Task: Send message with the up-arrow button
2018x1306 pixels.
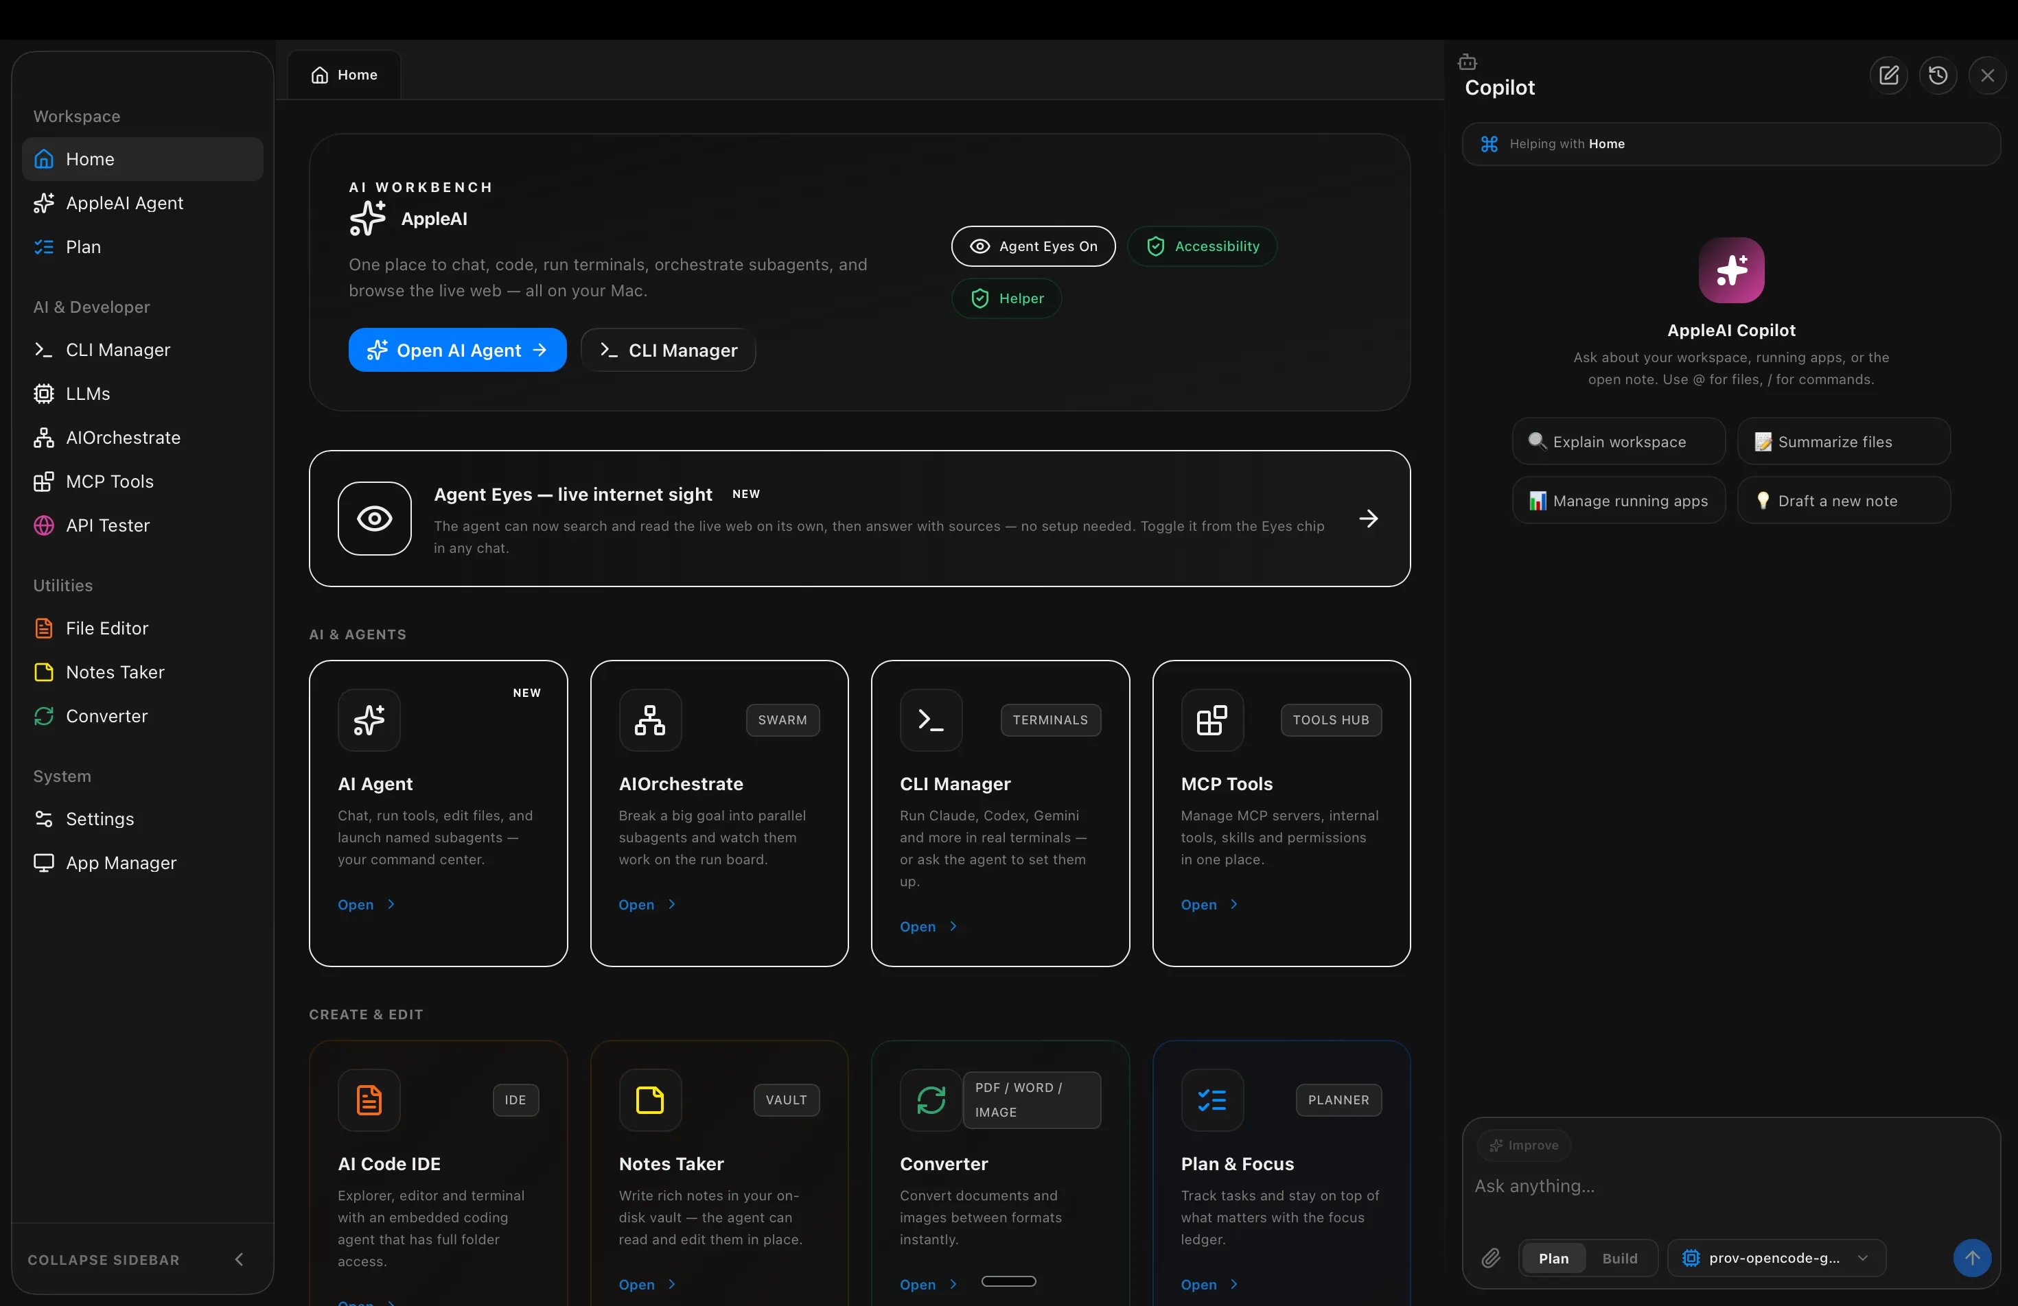Action: tap(1971, 1258)
